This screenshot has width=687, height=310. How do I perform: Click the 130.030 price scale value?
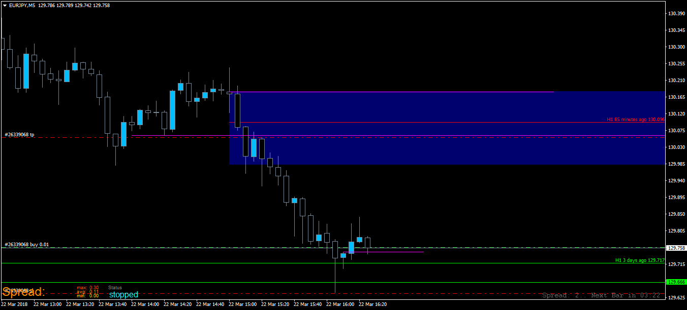pos(676,147)
